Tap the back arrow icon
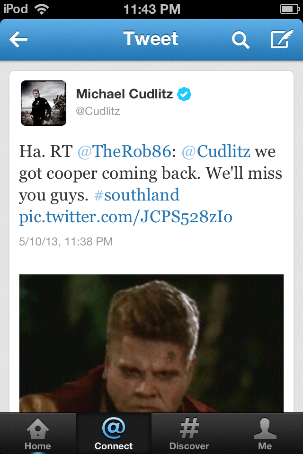This screenshot has width=303, height=454. click(18, 39)
